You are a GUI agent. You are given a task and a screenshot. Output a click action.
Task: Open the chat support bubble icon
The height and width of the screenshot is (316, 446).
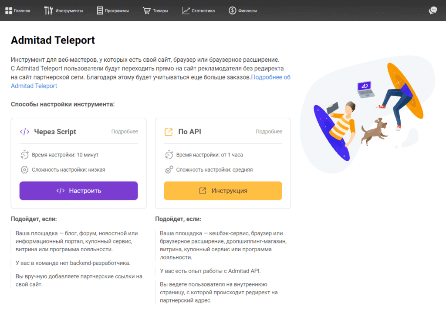click(x=433, y=10)
